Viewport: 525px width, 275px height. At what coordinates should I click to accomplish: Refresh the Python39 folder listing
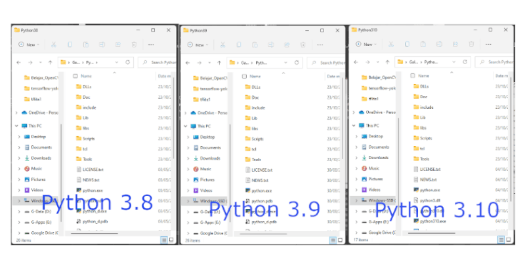pos(297,62)
